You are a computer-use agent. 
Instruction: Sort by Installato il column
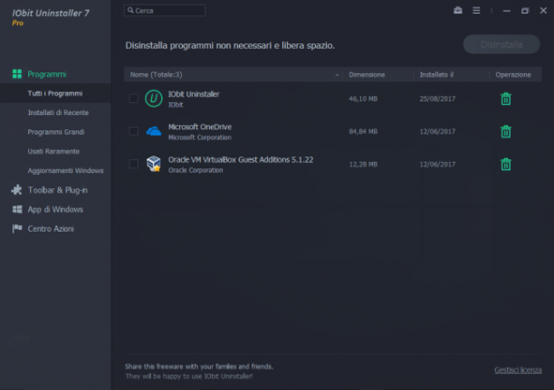coord(436,74)
